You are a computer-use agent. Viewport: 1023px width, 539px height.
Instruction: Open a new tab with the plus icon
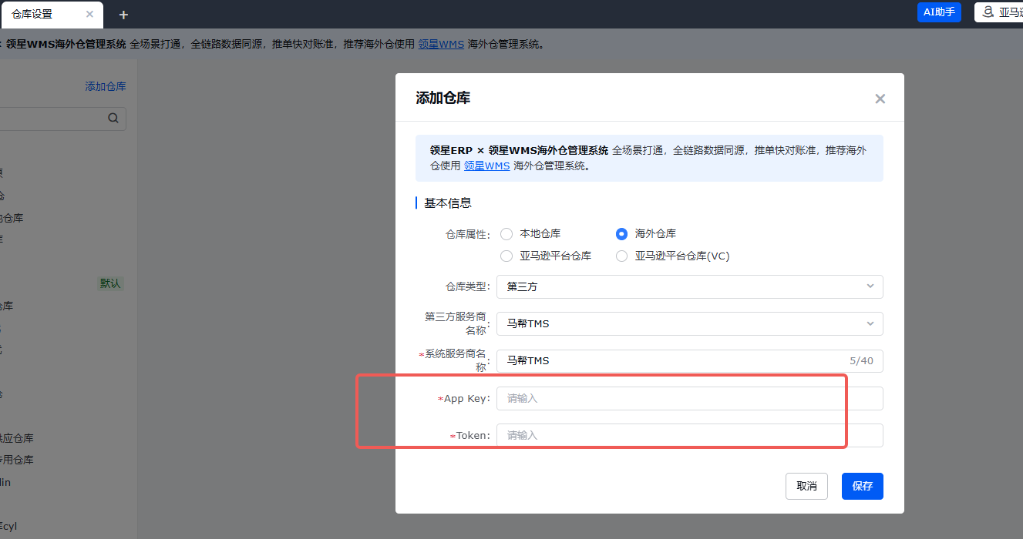click(123, 15)
